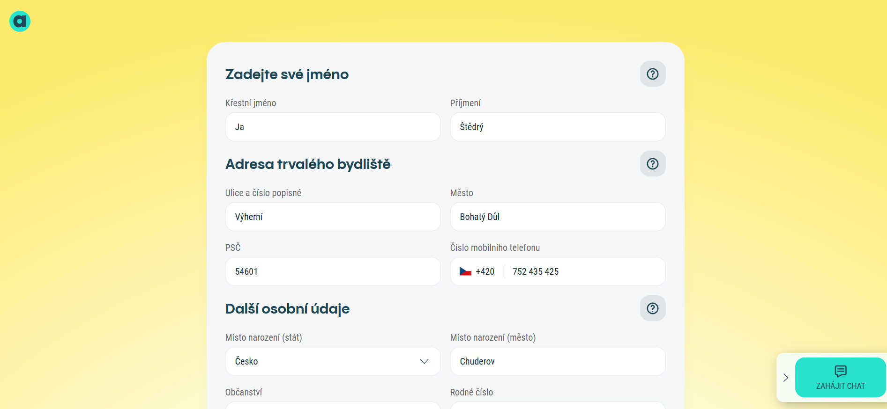The width and height of the screenshot is (887, 409).
Task: Click the dropdown chevron next to Česko
Action: (424, 361)
